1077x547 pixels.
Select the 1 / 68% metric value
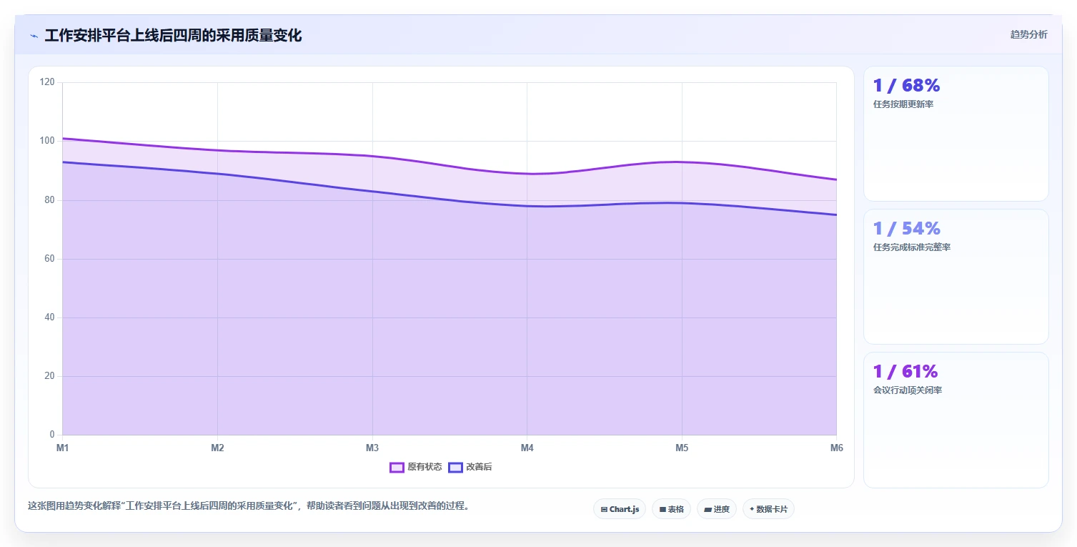click(x=906, y=86)
